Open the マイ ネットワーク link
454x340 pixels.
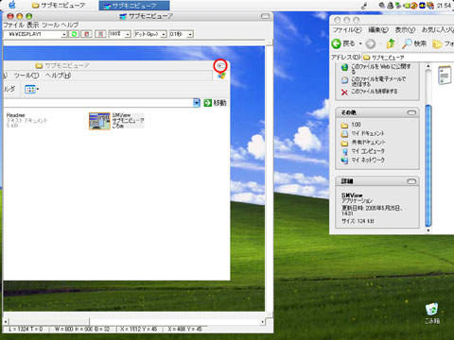pos(362,161)
